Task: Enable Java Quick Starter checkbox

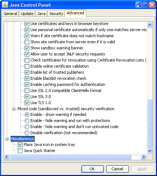Action: [x=20, y=151]
